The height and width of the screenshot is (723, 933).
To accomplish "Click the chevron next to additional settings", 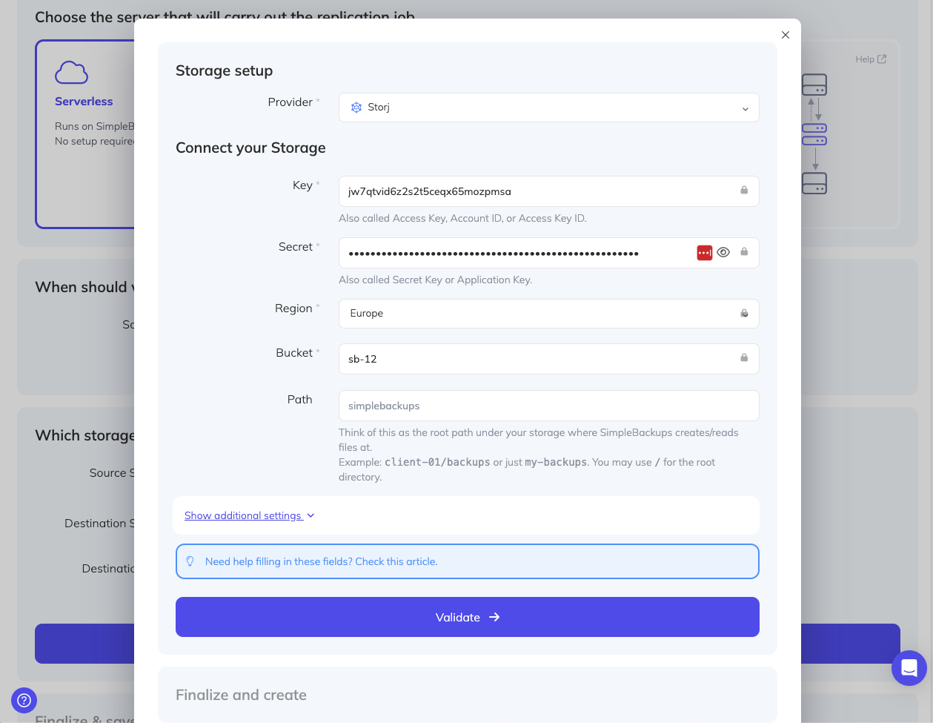I will (x=311, y=515).
